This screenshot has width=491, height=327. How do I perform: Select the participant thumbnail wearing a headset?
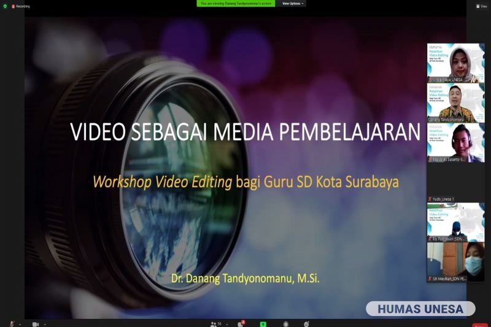point(455,143)
